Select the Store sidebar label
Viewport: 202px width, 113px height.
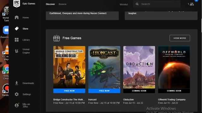click(x=25, y=29)
